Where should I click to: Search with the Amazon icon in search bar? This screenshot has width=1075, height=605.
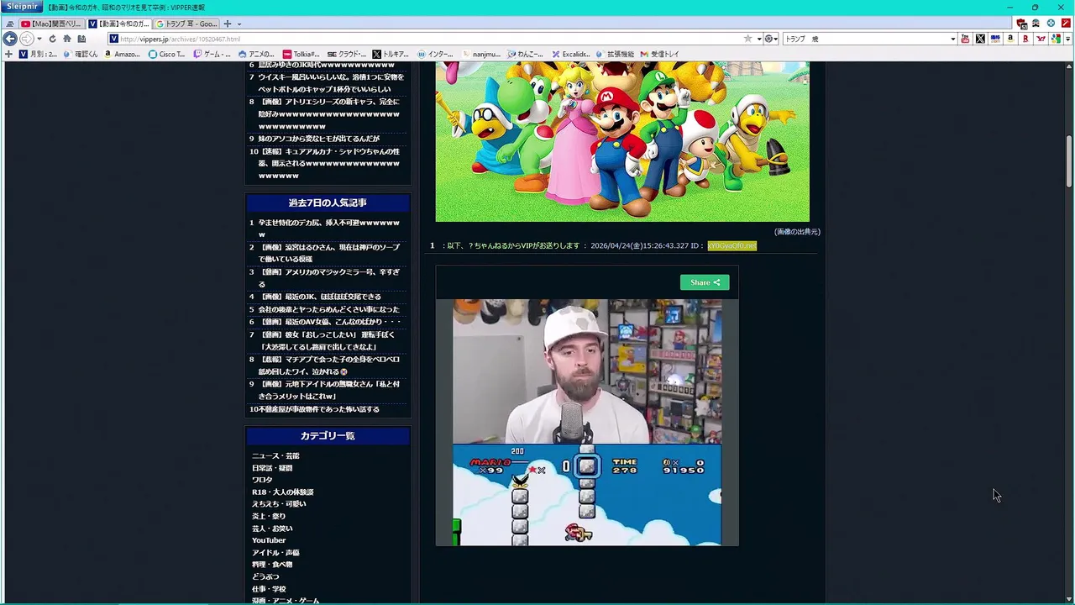coord(1010,39)
